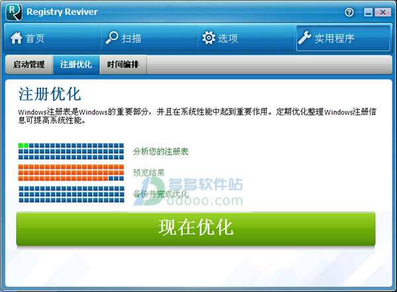
Task: Open the 扫描 tab
Action: click(x=149, y=38)
